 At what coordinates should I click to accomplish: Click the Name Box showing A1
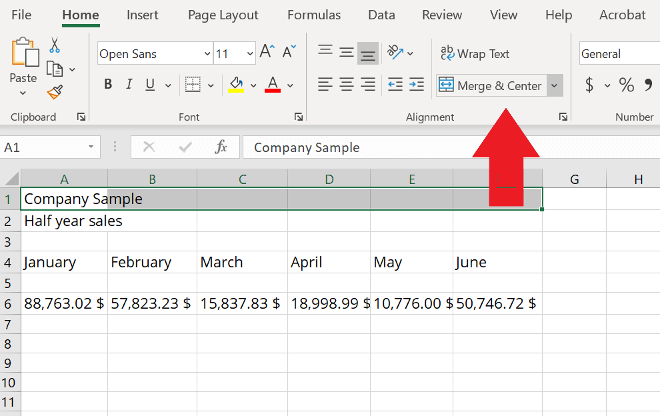pyautogui.click(x=43, y=147)
